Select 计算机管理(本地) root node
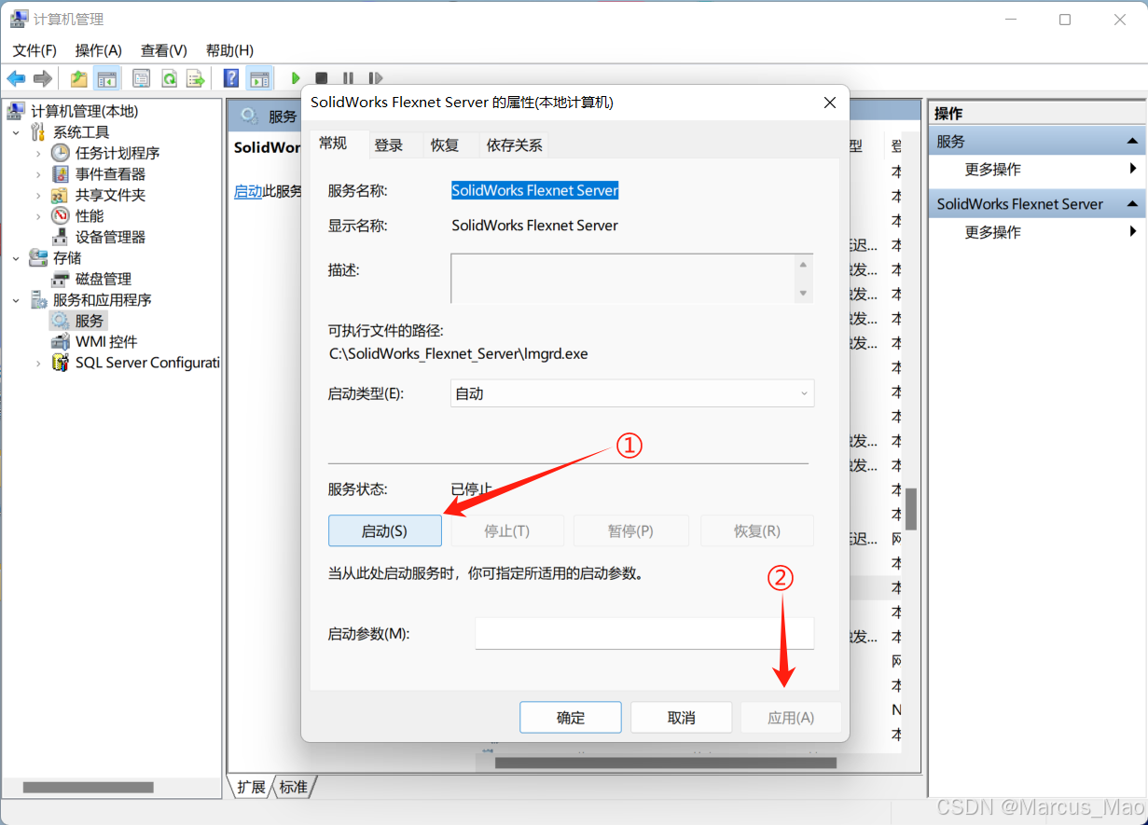Viewport: 1148px width, 825px height. (84, 111)
